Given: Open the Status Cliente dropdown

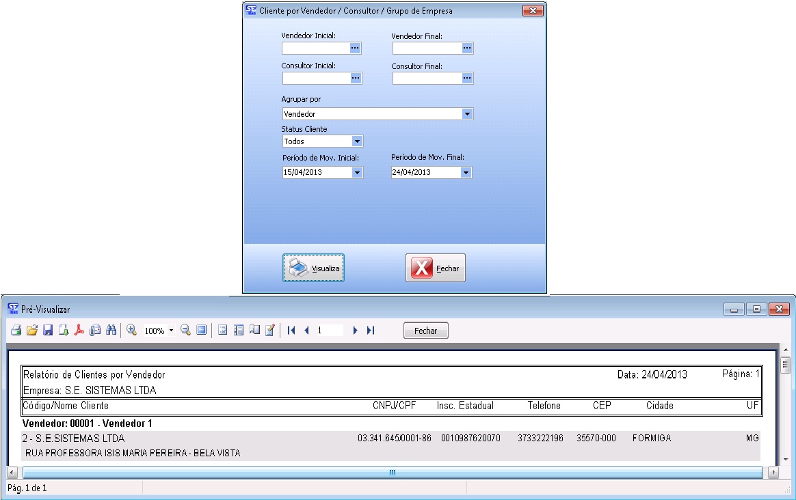Looking at the screenshot, I should tap(357, 141).
